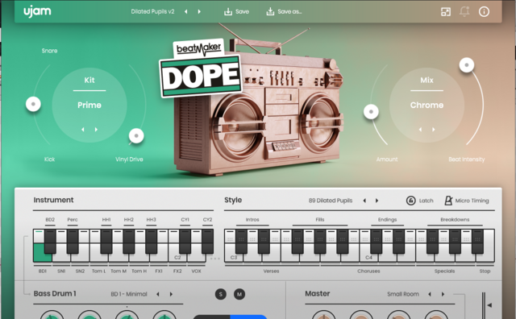The width and height of the screenshot is (516, 319).
Task: Click the Save as icon
Action: [270, 12]
